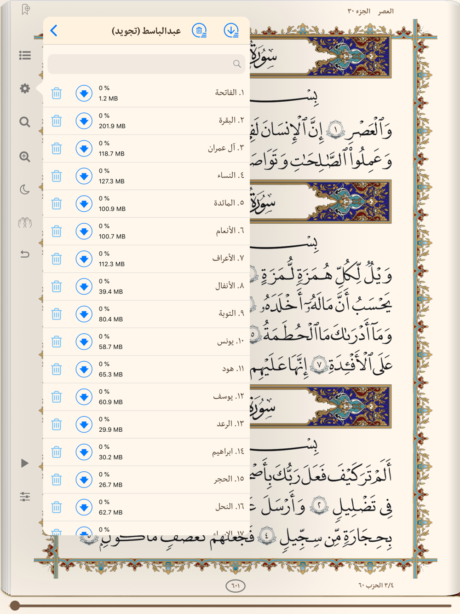
Task: Open the dua praying hands icon
Action: 25,223
